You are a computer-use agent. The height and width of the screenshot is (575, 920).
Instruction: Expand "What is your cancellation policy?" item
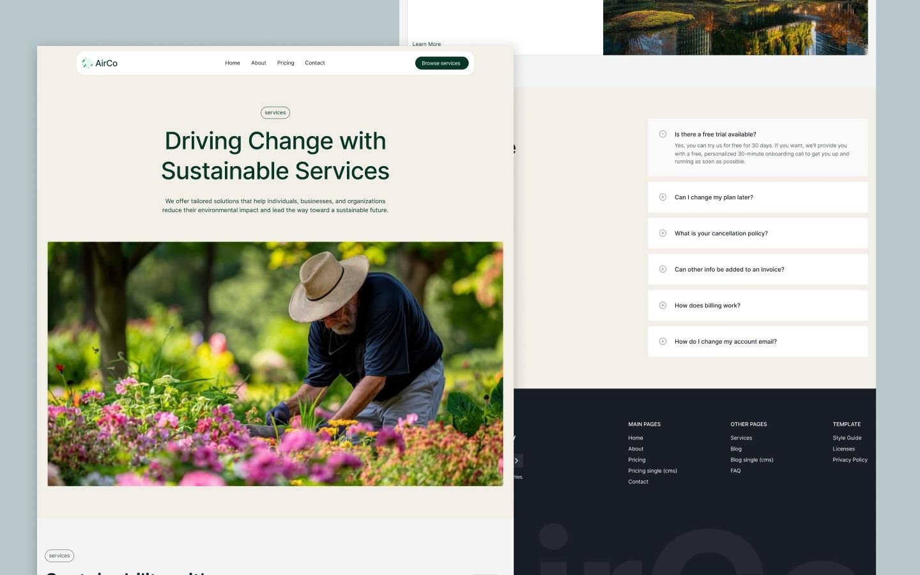(721, 233)
